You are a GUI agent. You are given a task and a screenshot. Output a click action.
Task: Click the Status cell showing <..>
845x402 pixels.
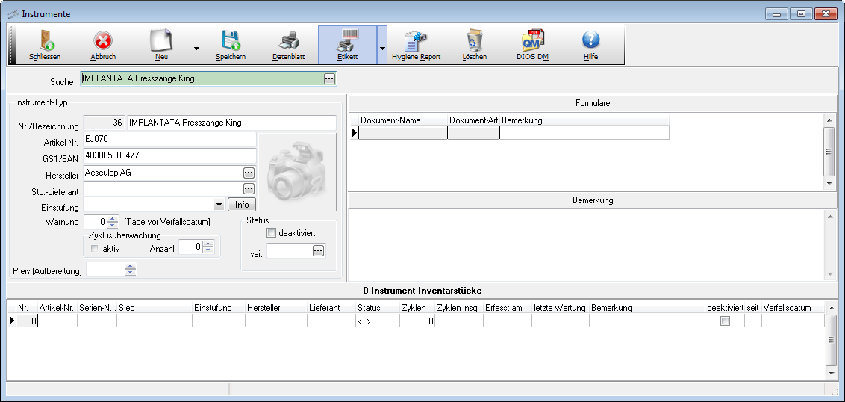(377, 321)
